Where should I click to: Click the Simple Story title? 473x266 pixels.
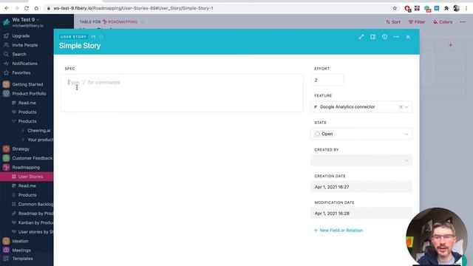80,46
